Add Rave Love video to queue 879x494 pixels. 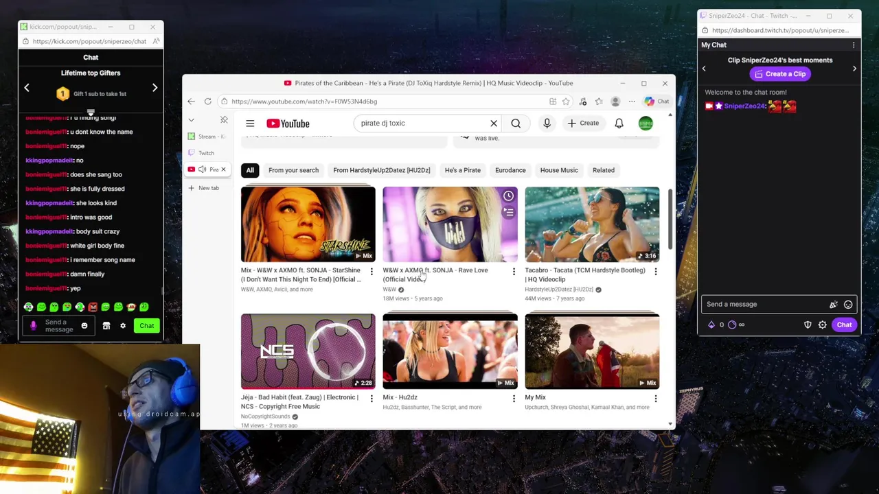(x=508, y=213)
